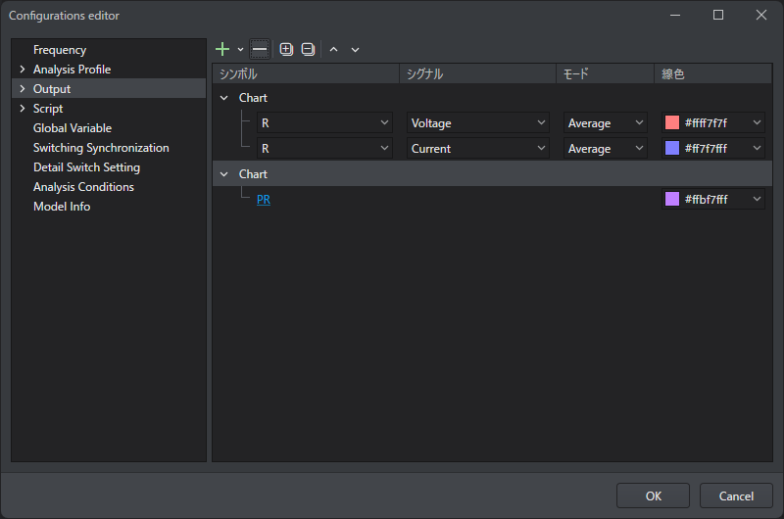Open the #ff7f7fff color dropdown arrow
This screenshot has height=519, width=784.
click(x=757, y=149)
